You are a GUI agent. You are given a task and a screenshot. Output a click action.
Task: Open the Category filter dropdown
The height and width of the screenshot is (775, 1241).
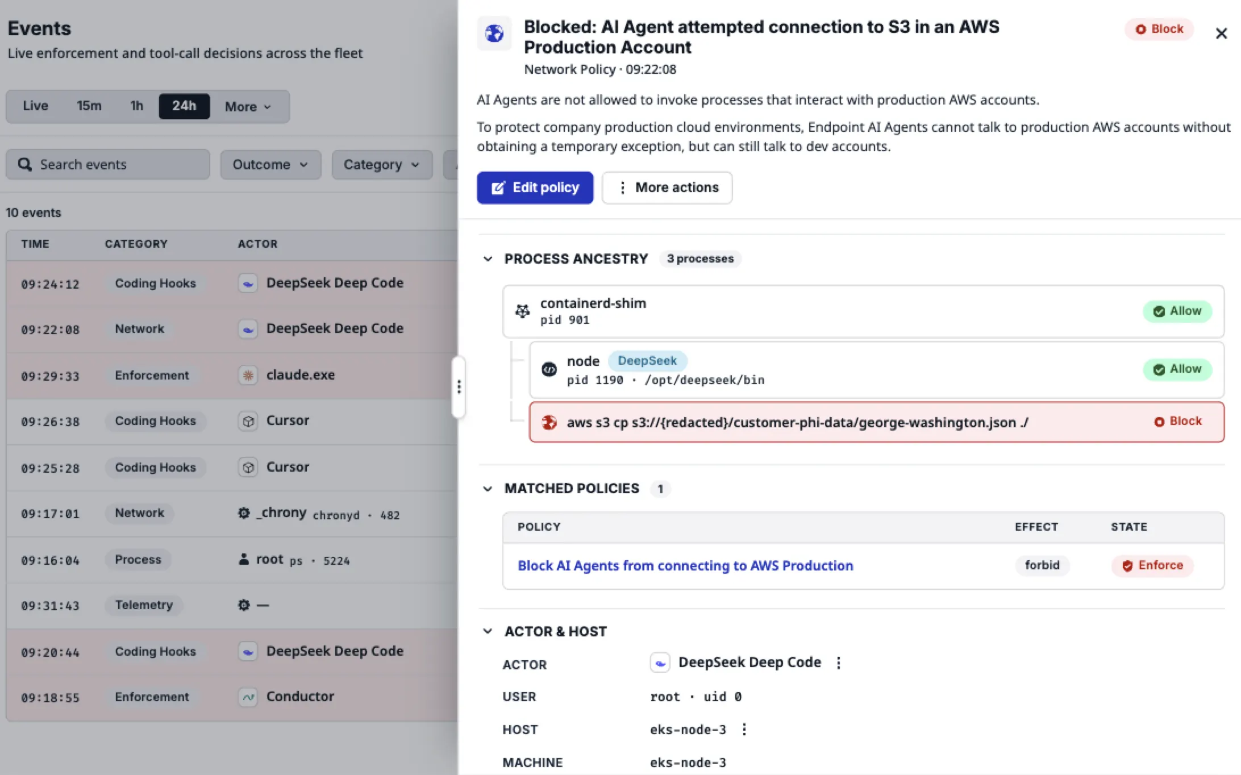click(x=382, y=165)
